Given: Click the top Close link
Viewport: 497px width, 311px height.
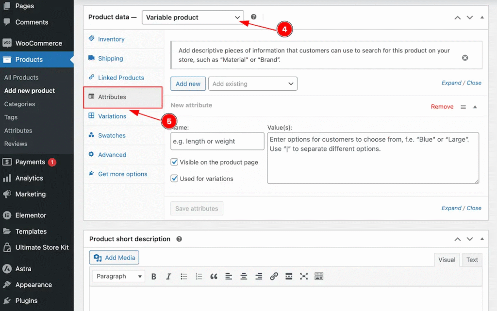Looking at the screenshot, I should (474, 83).
